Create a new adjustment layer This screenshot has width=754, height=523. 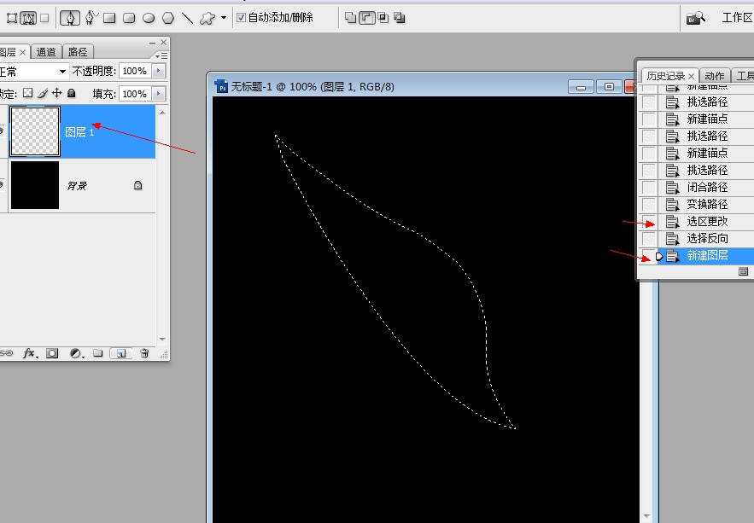pyautogui.click(x=75, y=352)
